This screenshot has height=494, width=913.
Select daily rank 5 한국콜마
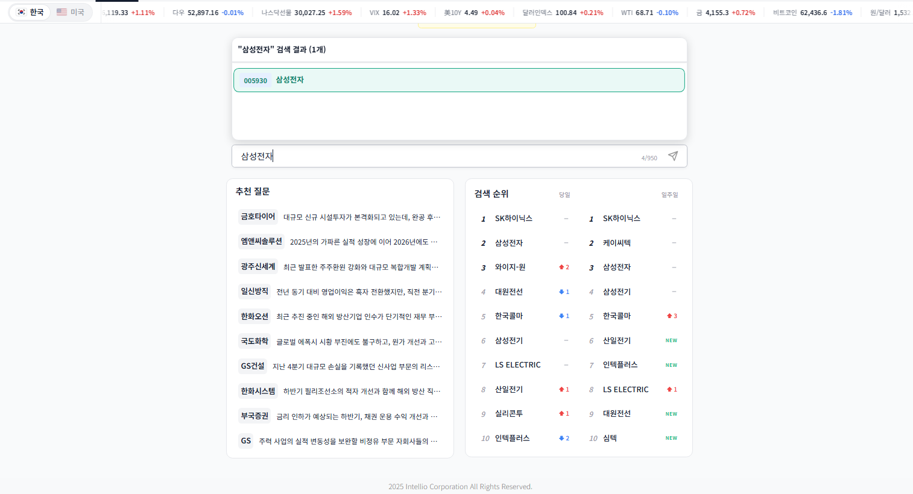525,316
